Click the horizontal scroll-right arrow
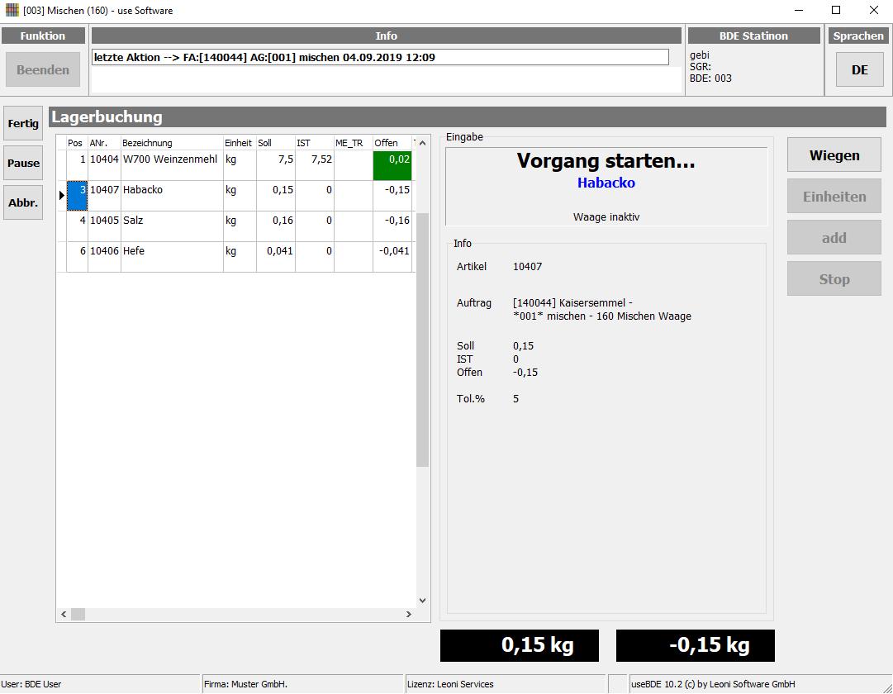 [x=408, y=614]
